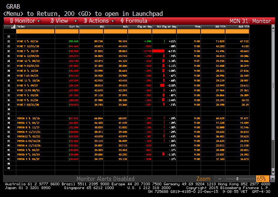Click the Chg on Day column header
The image size is (278, 197).
[x=140, y=27]
